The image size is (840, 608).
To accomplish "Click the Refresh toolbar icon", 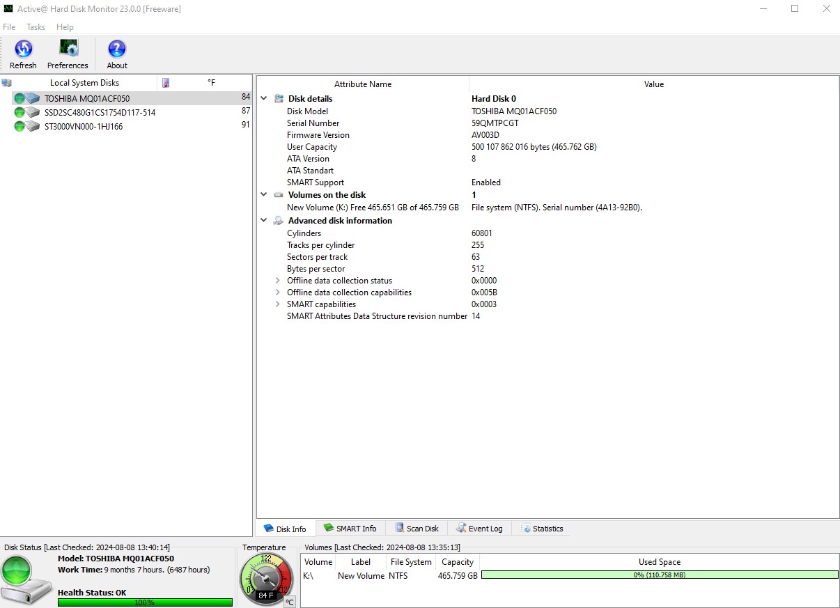I will (23, 49).
